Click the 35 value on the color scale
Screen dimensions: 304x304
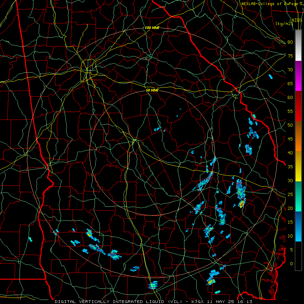(x=290, y=167)
